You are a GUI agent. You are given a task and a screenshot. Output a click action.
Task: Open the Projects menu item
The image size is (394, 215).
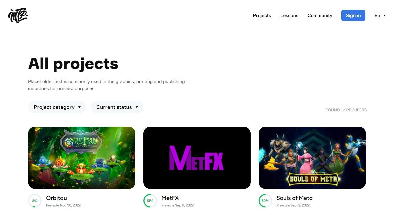point(262,16)
